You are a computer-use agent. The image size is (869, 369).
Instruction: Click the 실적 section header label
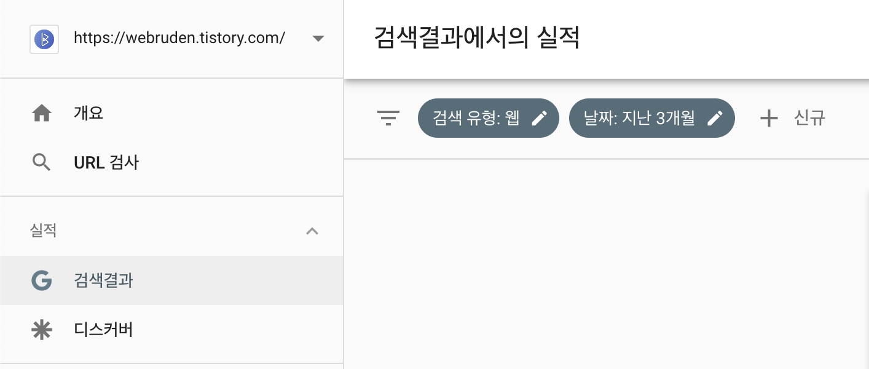(44, 231)
